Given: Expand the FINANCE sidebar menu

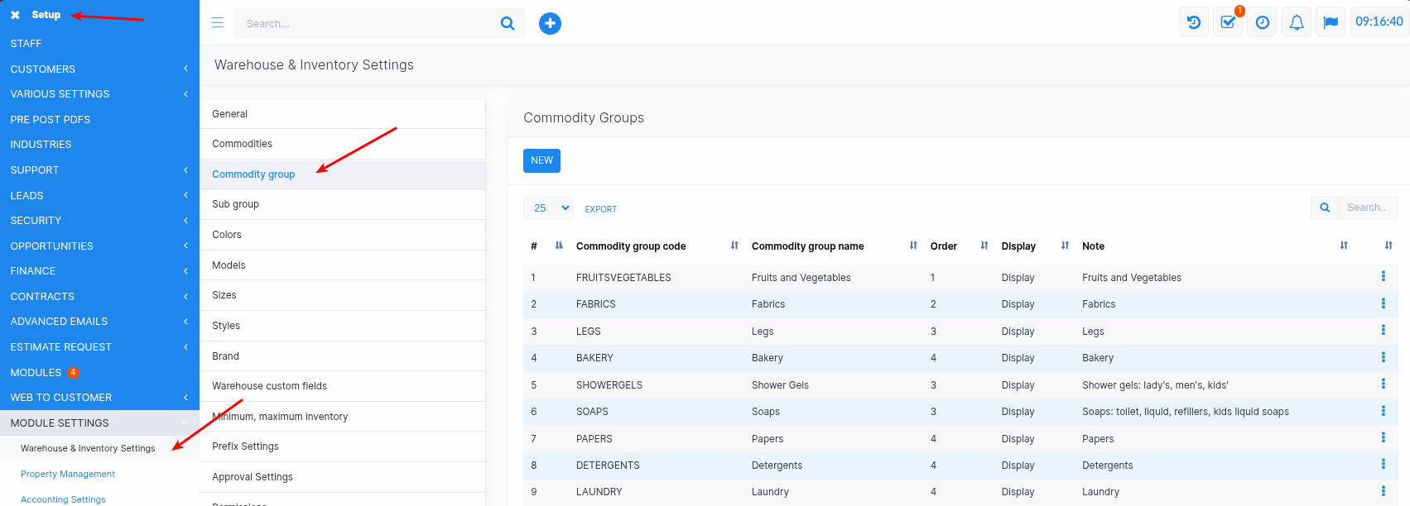Looking at the screenshot, I should click(x=33, y=271).
